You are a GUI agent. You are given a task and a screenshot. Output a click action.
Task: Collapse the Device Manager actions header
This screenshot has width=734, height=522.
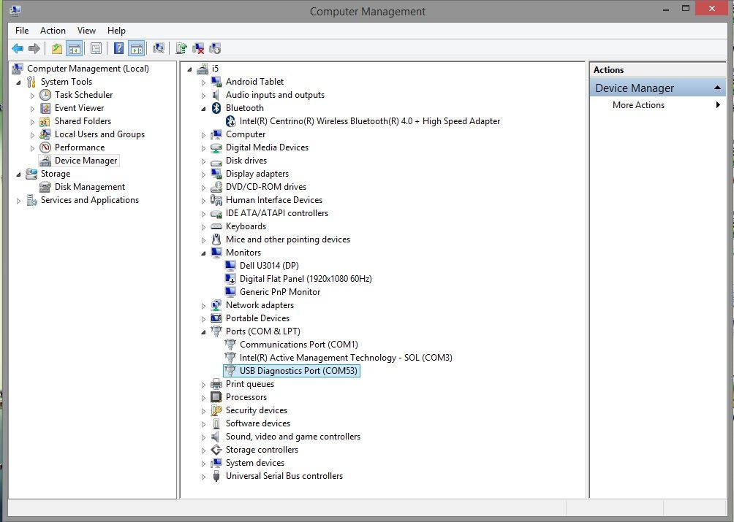pyautogui.click(x=718, y=88)
